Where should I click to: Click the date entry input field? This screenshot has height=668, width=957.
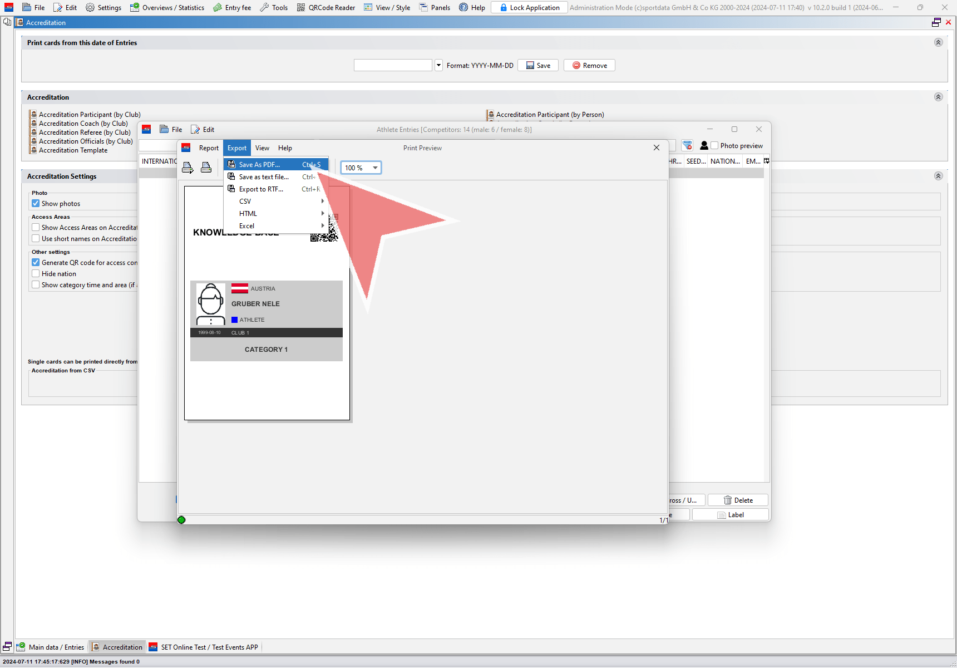pyautogui.click(x=393, y=65)
